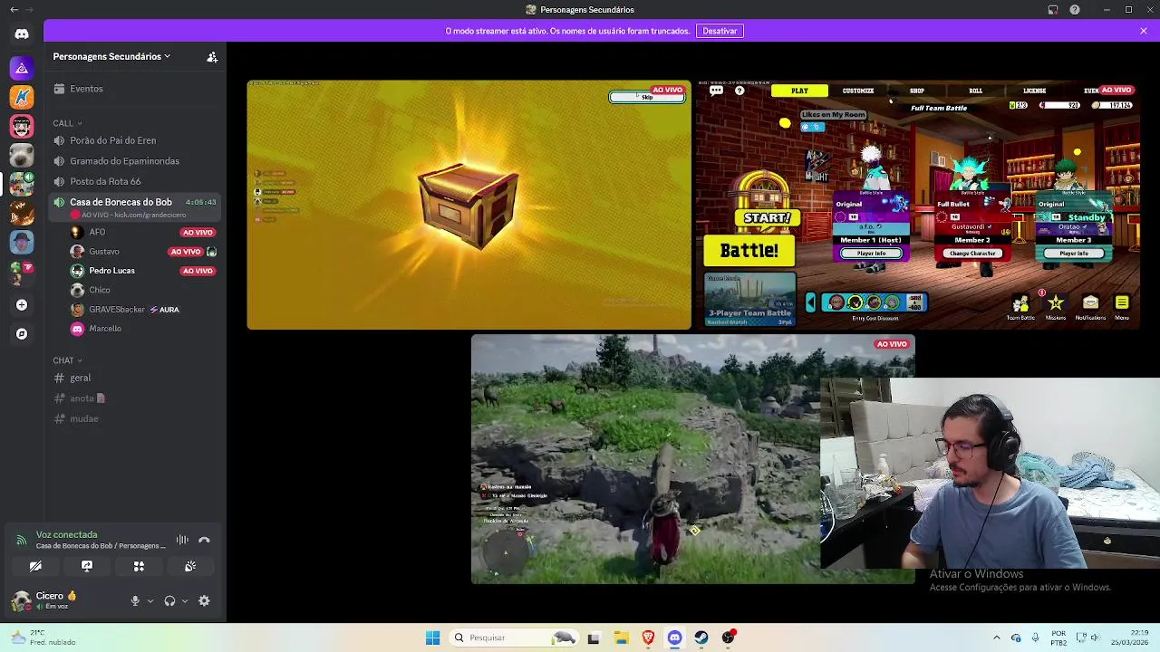The width and height of the screenshot is (1160, 652).
Task: Click the K orange server icon
Action: tap(22, 97)
